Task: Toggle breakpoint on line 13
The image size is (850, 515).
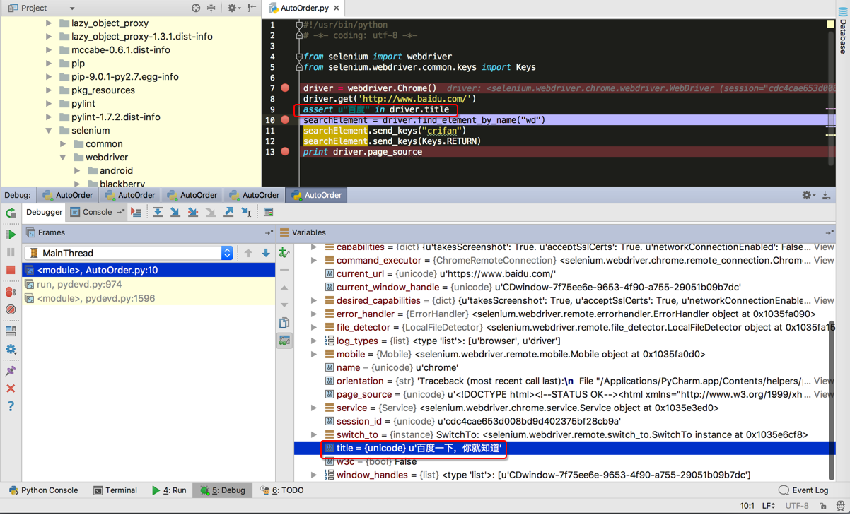Action: click(x=285, y=152)
